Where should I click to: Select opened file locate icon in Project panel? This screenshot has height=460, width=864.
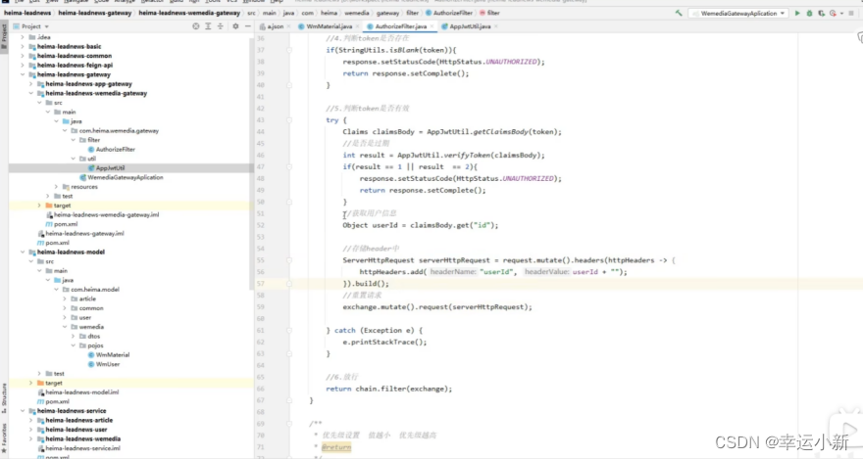pyautogui.click(x=195, y=26)
